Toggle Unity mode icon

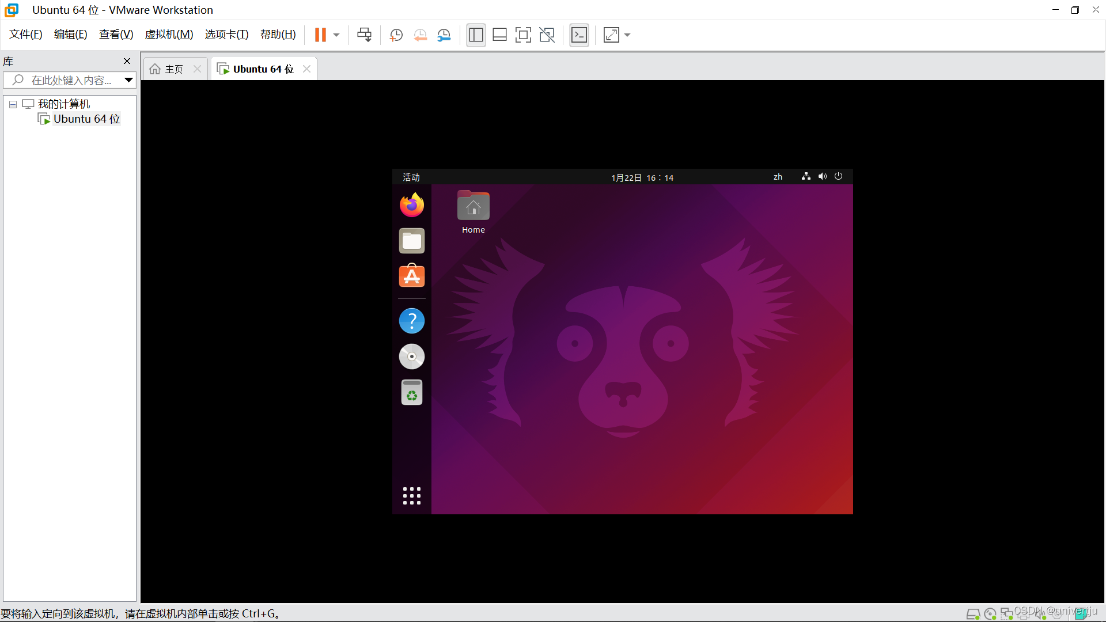(x=547, y=35)
